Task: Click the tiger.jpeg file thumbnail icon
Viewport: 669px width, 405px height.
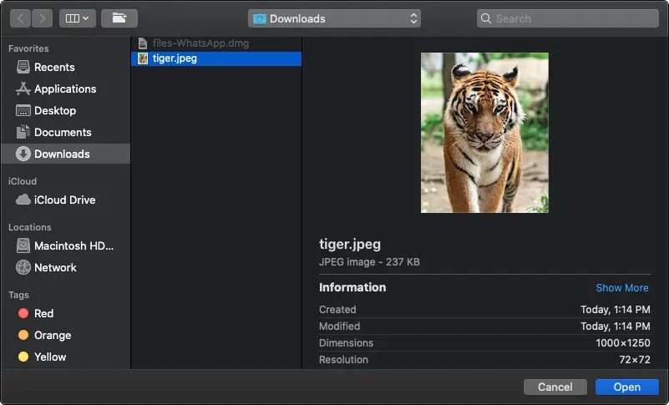Action: pos(143,58)
